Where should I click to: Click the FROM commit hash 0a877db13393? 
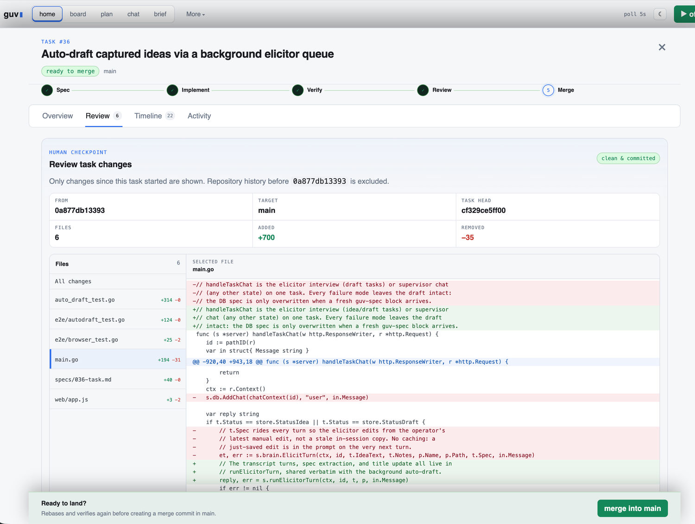pyautogui.click(x=80, y=210)
